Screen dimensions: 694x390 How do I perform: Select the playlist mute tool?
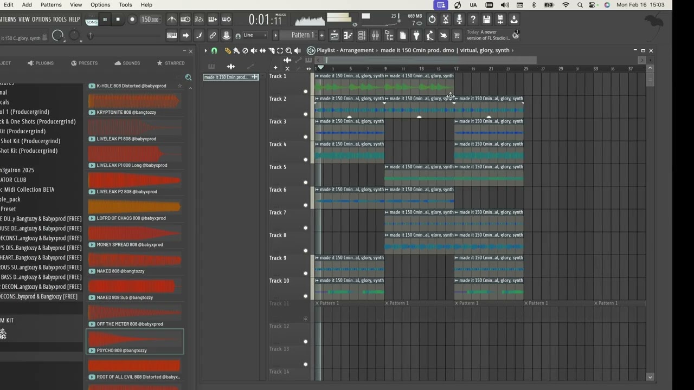tap(254, 50)
